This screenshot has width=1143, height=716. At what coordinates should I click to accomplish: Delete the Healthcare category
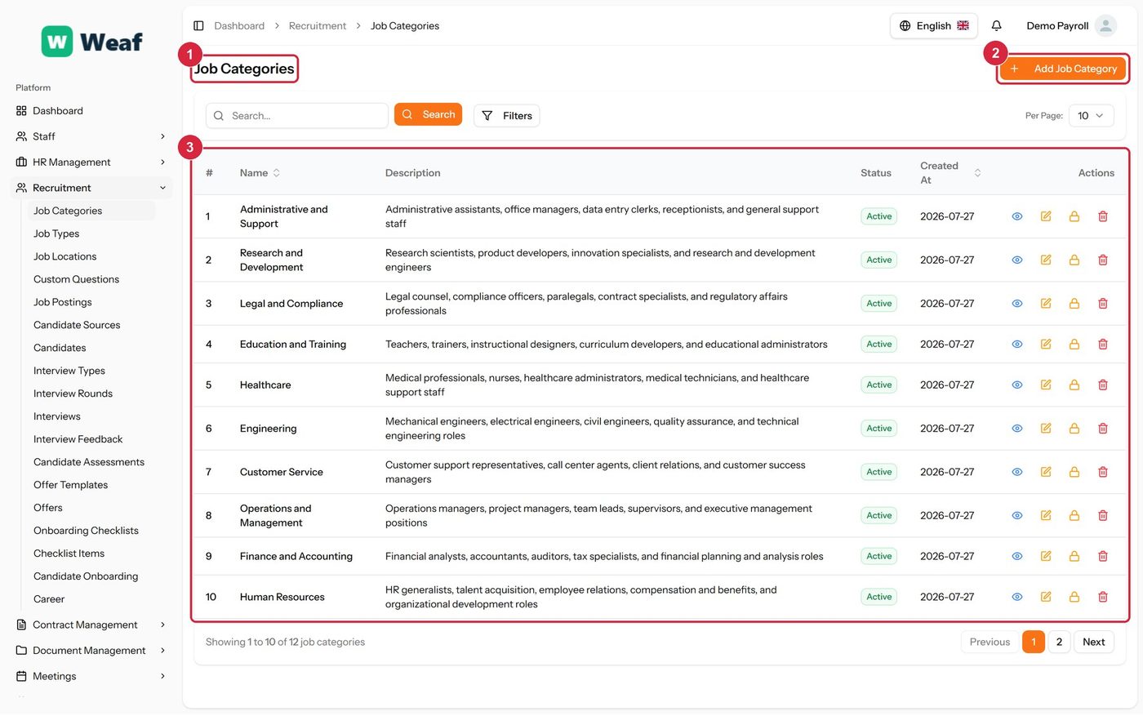click(1103, 385)
